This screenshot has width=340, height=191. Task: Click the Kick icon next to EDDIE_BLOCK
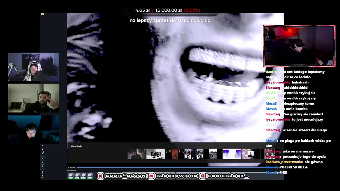(100, 176)
